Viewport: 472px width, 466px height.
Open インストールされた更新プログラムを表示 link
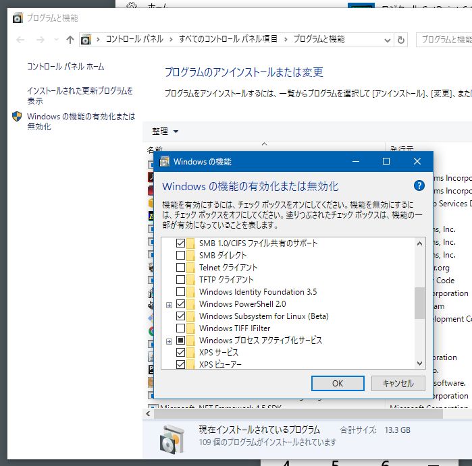(x=80, y=96)
